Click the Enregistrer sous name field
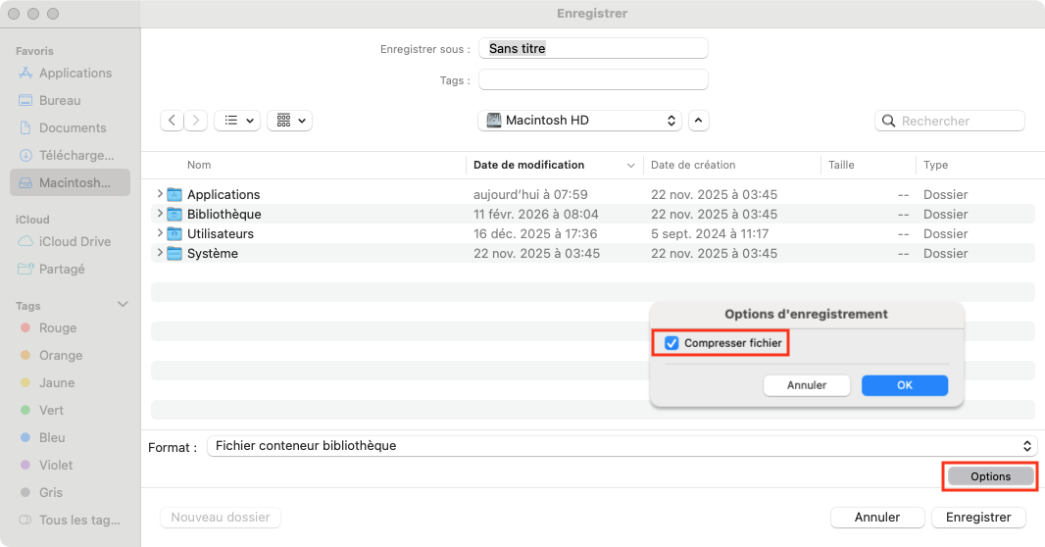 (593, 49)
